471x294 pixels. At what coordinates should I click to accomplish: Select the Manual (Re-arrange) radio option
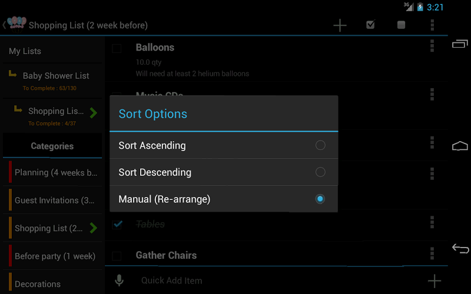[320, 199]
